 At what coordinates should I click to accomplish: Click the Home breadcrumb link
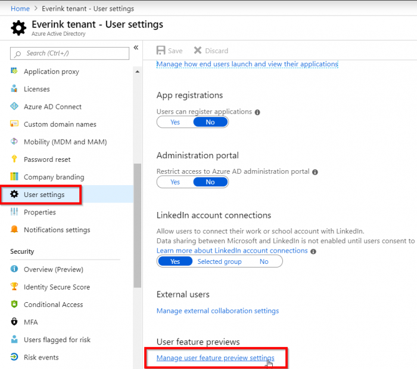tap(20, 8)
